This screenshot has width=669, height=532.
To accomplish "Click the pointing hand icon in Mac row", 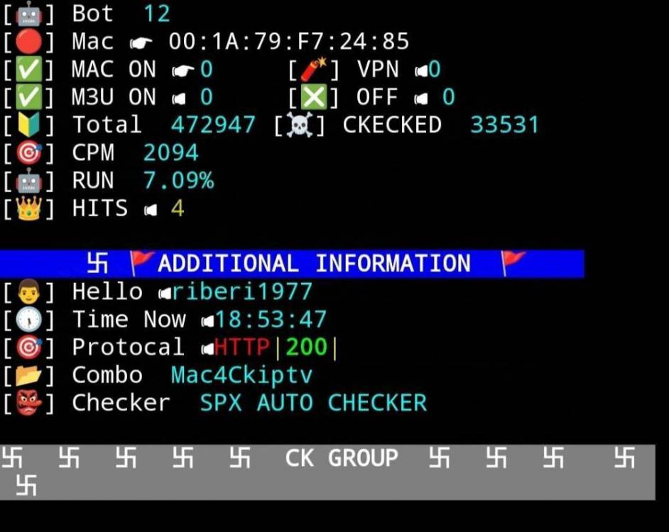I will point(141,43).
